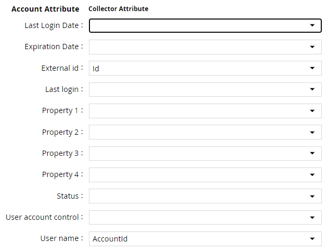Image resolution: width=325 pixels, height=251 pixels.
Task: Click the Collector Attribute column header
Action: pyautogui.click(x=119, y=8)
